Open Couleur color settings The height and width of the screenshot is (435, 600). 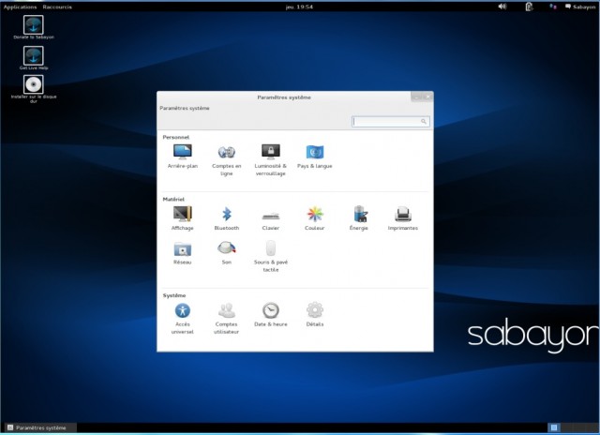coord(315,218)
